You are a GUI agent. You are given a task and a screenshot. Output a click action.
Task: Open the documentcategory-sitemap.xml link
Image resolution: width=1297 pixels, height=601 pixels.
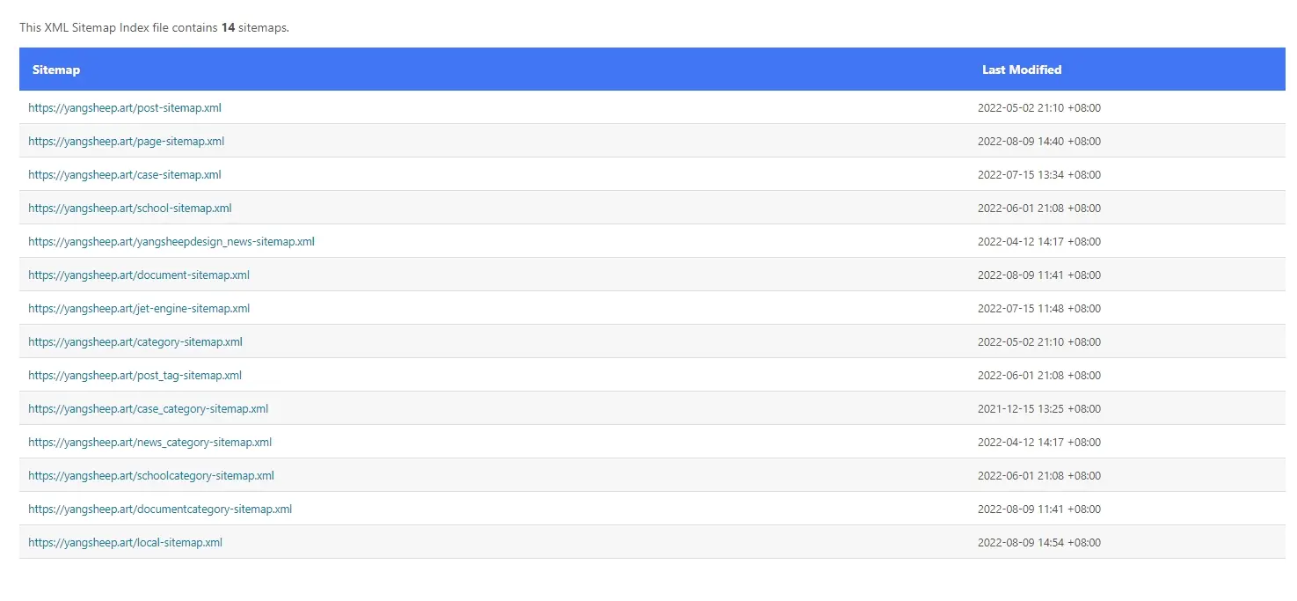tap(160, 509)
